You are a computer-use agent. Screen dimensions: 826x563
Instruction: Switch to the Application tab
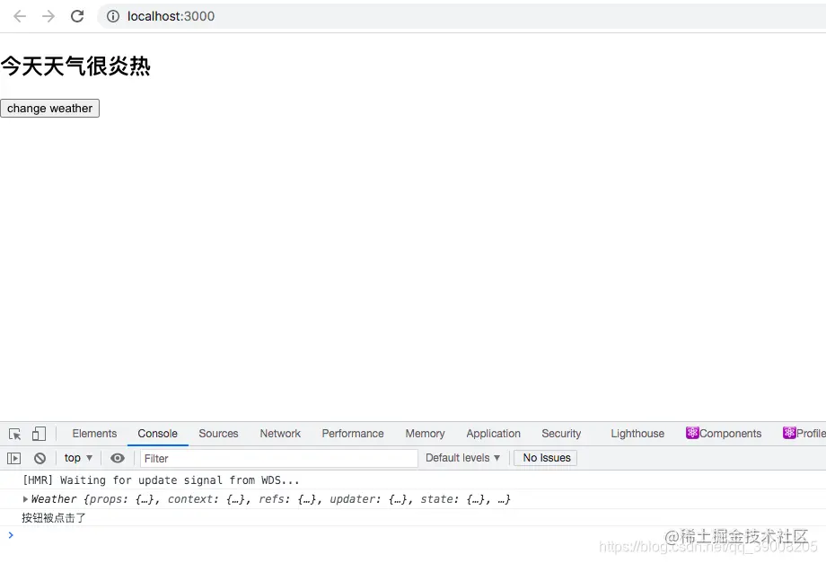click(x=493, y=434)
